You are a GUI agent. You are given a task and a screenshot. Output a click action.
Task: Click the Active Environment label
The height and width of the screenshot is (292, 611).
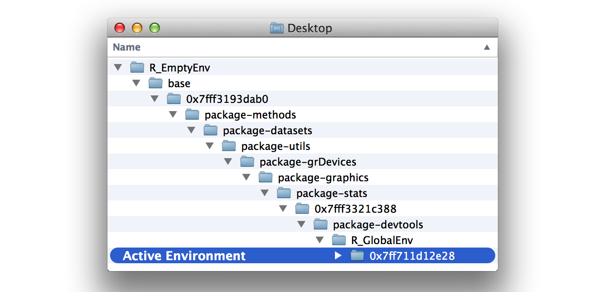pos(184,256)
